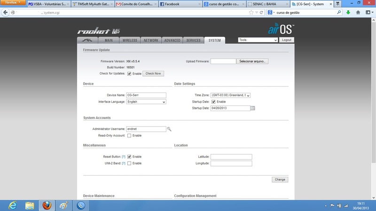Switch to the MAIN tab
This screenshot has height=211, width=376.
pyautogui.click(x=109, y=40)
